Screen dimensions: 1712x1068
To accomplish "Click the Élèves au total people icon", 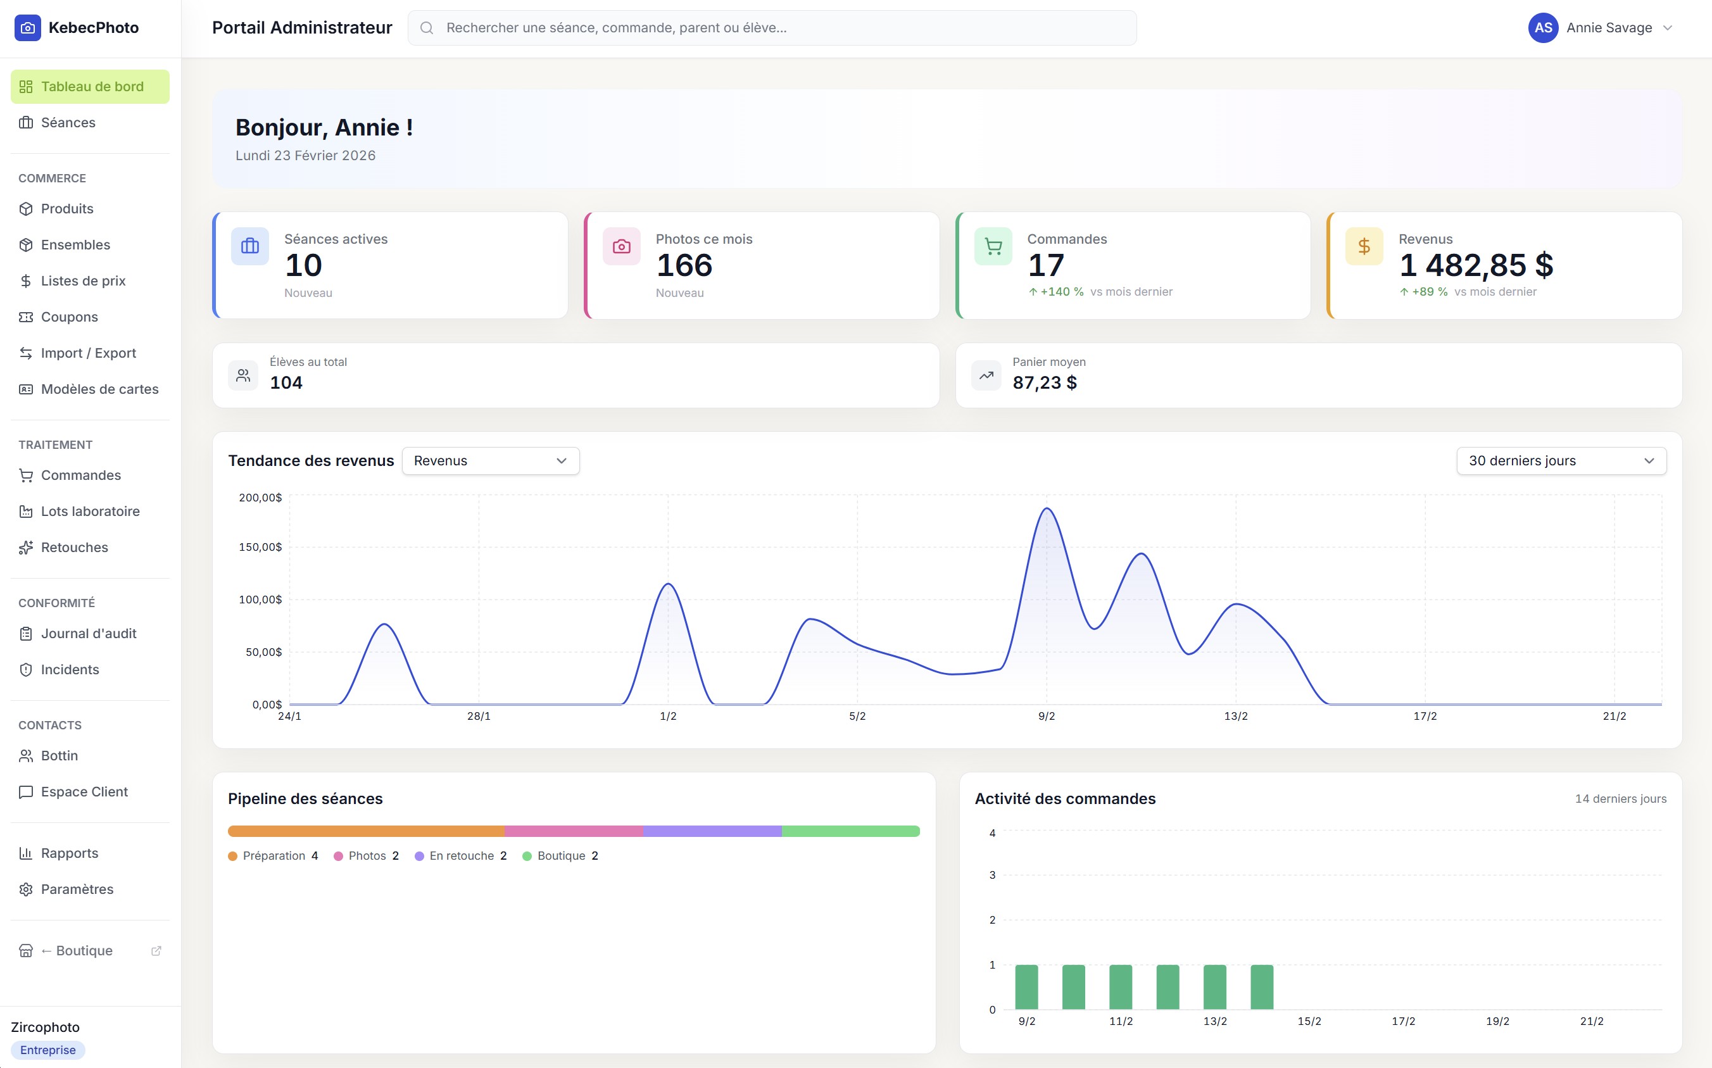I will point(243,375).
